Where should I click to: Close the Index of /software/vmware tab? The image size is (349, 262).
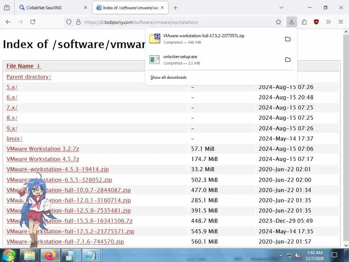[162, 8]
